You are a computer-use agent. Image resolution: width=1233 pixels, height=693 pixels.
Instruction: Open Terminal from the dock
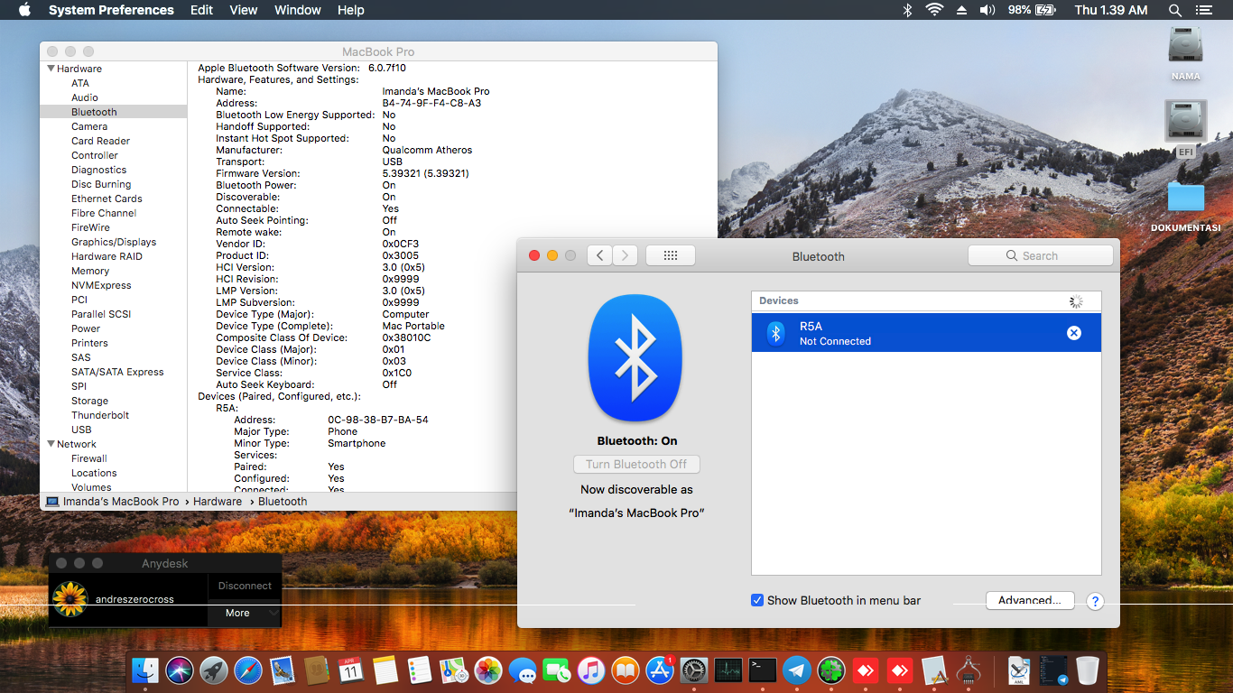pyautogui.click(x=763, y=670)
